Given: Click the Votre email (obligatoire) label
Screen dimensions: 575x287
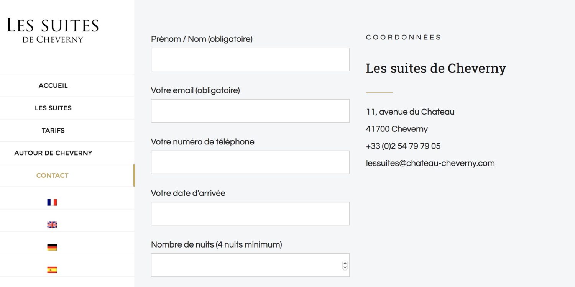Looking at the screenshot, I should 195,90.
